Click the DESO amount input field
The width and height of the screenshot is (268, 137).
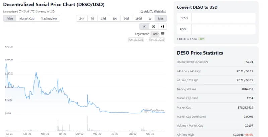223,18
